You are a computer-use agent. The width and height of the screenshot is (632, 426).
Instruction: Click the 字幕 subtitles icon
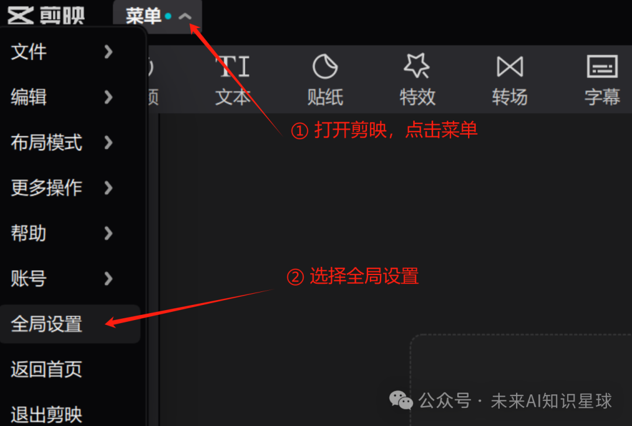tap(602, 67)
